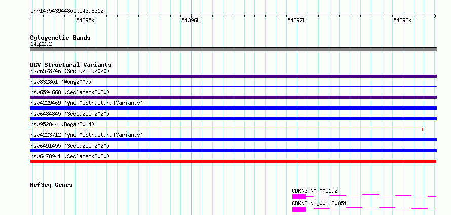Click the right end marker of nsv952844

click(x=423, y=129)
